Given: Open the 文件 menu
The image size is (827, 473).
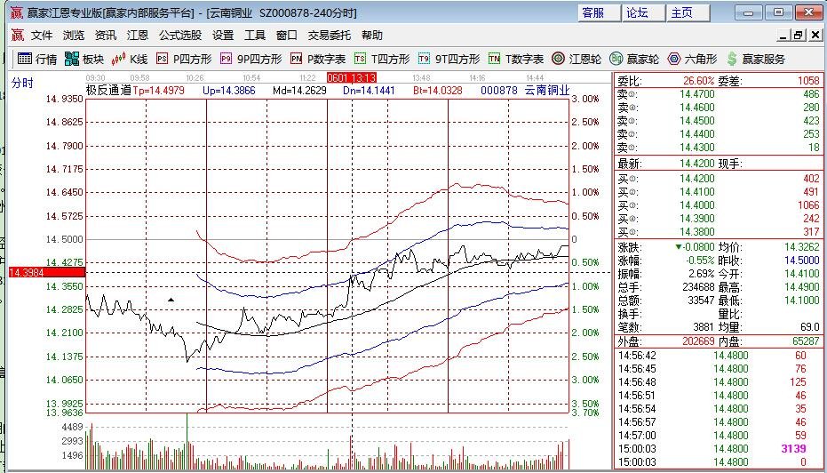Looking at the screenshot, I should click(42, 36).
